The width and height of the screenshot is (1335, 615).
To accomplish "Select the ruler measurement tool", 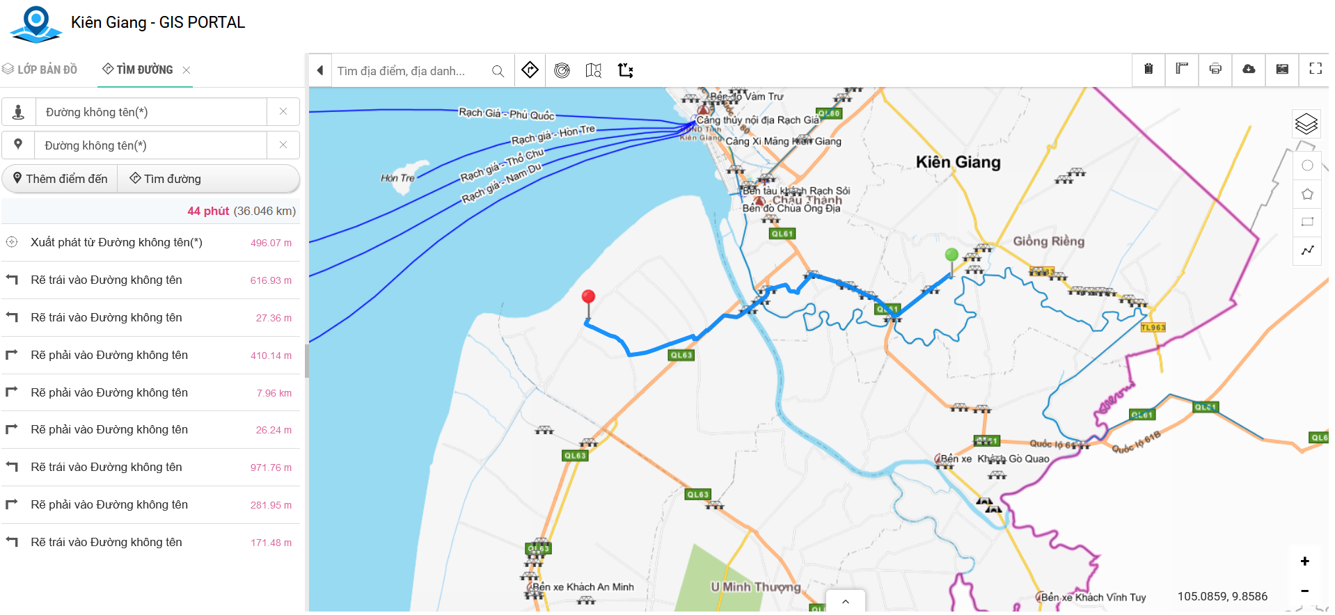I will 1182,69.
